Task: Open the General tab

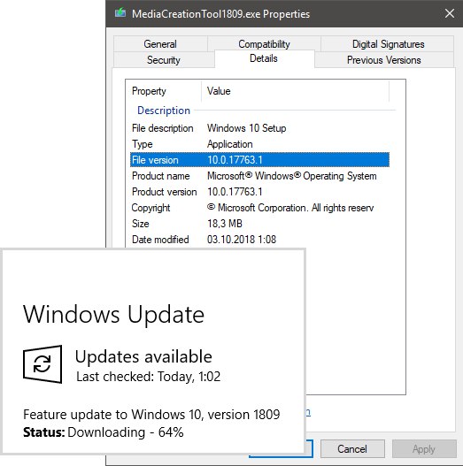Action: (160, 44)
